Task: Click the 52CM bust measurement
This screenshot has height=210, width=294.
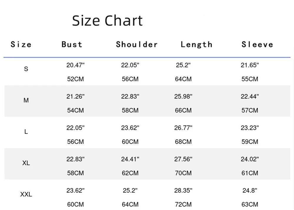Action: 75,79
